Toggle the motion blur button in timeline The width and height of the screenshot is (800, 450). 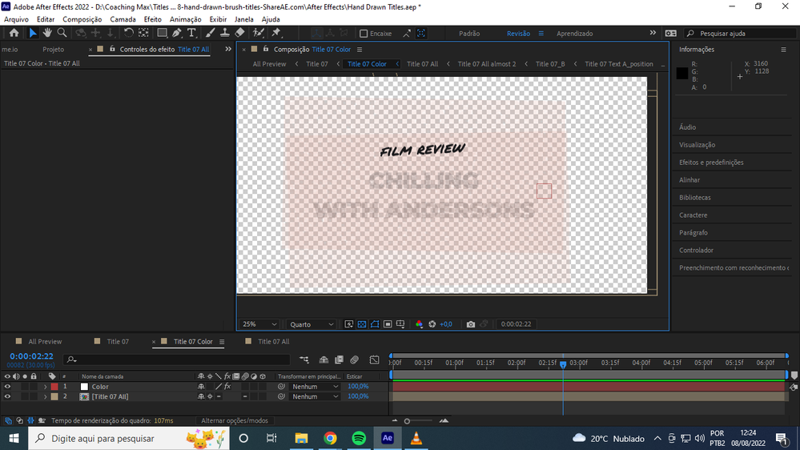tap(355, 360)
